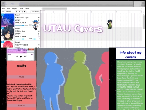The image size is (146, 110).
Task: Click the 4:17 song duration
Action: click(32, 55)
